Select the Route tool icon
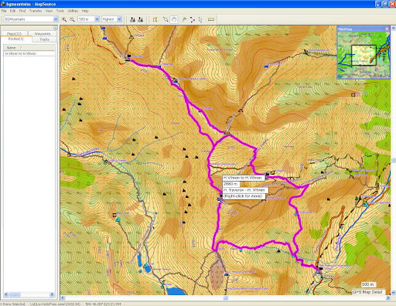Image resolution: width=396 pixels, height=306 pixels. pos(192,19)
